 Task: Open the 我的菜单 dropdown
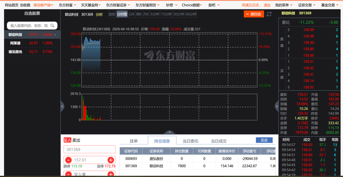click(x=283, y=5)
